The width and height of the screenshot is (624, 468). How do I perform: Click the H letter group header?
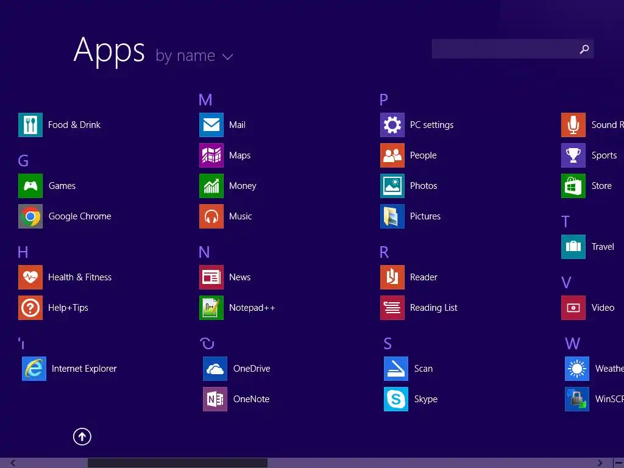pyautogui.click(x=23, y=252)
